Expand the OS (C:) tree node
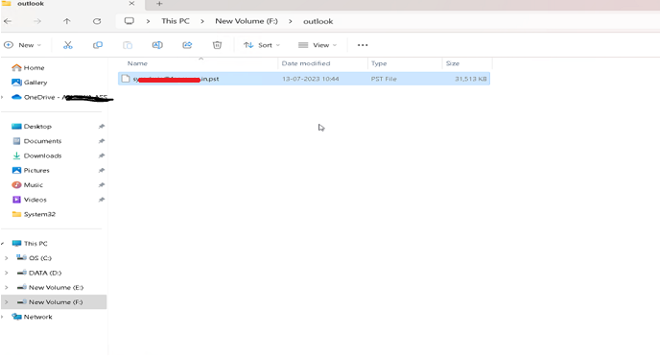This screenshot has width=660, height=359. coord(7,258)
